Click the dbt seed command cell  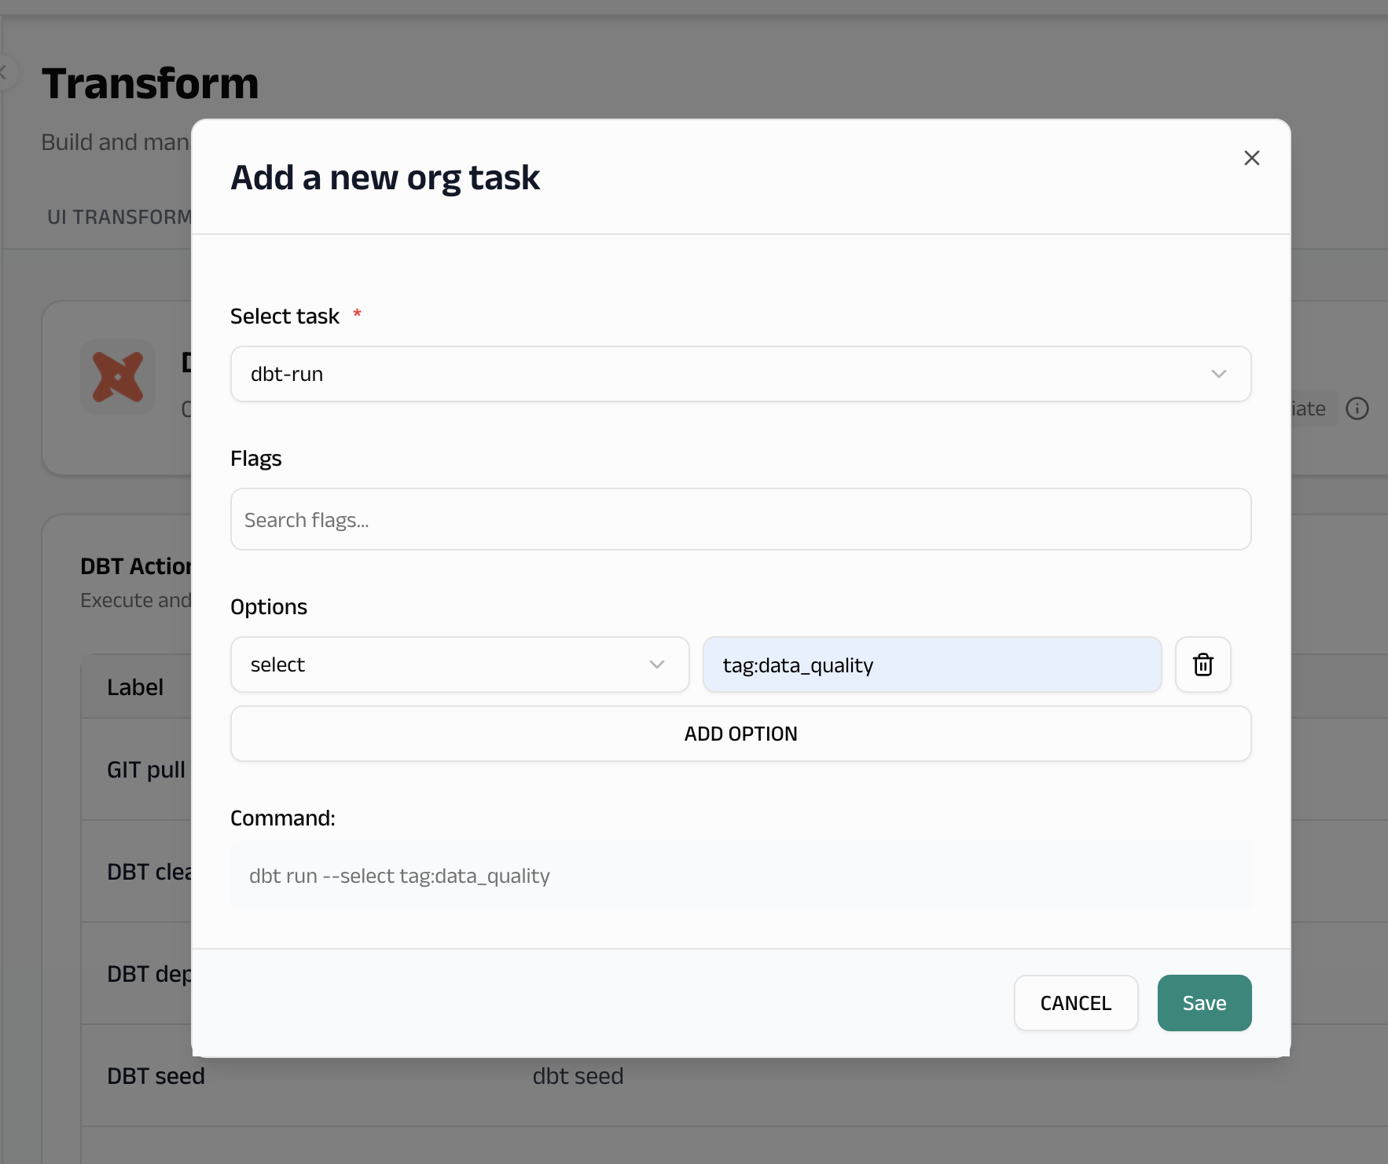pyautogui.click(x=578, y=1076)
